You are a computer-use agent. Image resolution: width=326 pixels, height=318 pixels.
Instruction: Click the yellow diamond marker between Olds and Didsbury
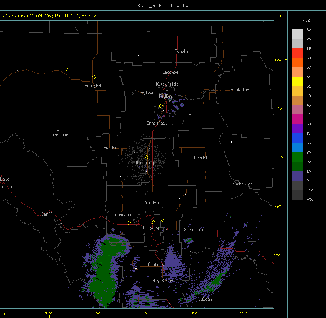pyautogui.click(x=147, y=157)
